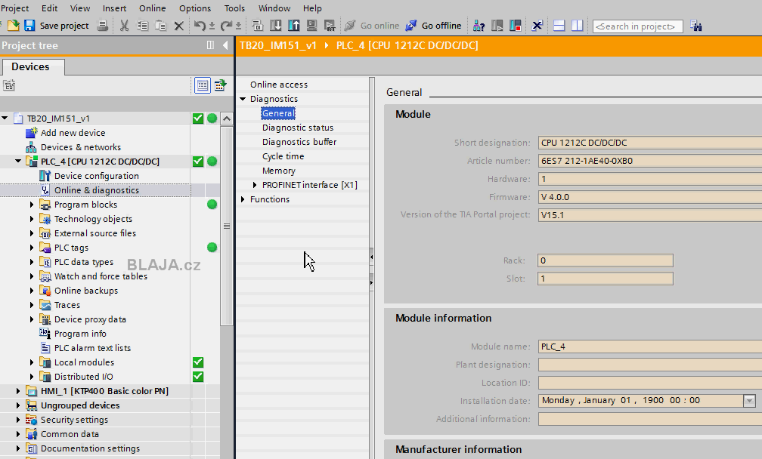The width and height of the screenshot is (762, 459).
Task: Expand the Technology objects folder
Action: pos(32,219)
